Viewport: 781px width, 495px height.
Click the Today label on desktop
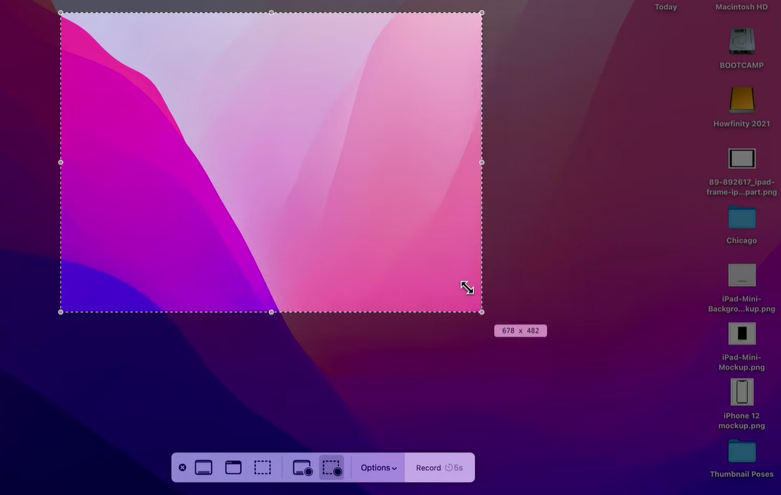point(665,7)
